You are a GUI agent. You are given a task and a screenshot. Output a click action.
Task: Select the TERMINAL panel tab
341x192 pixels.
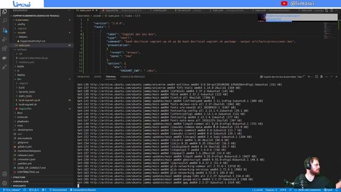coord(111,77)
